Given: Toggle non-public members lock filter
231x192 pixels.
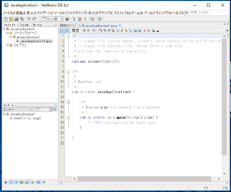Looking at the screenshot, I should pyautogui.click(x=22, y=182).
